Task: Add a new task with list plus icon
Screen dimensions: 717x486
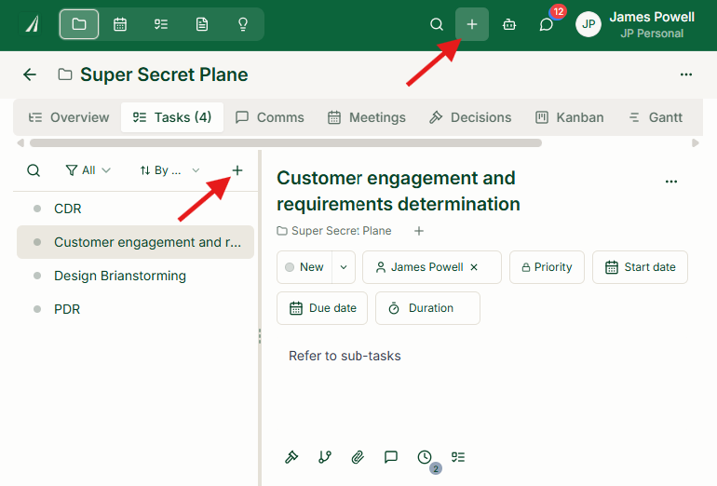Action: tap(237, 170)
